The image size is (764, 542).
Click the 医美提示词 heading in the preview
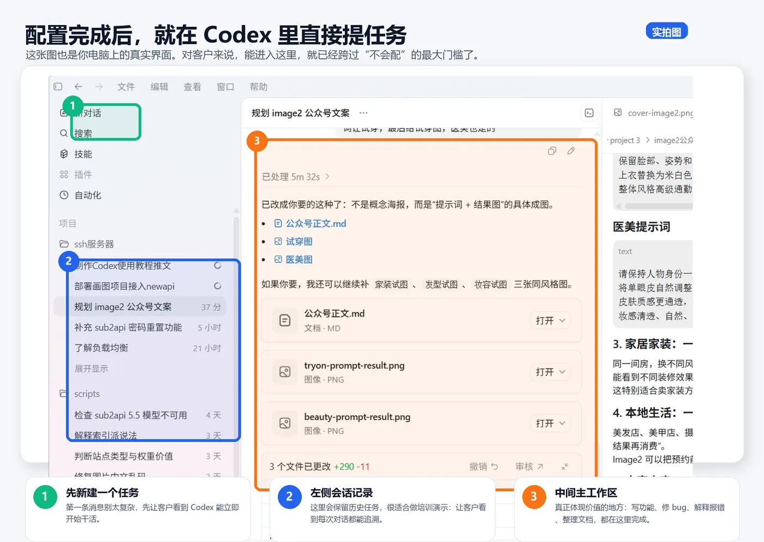coord(641,227)
